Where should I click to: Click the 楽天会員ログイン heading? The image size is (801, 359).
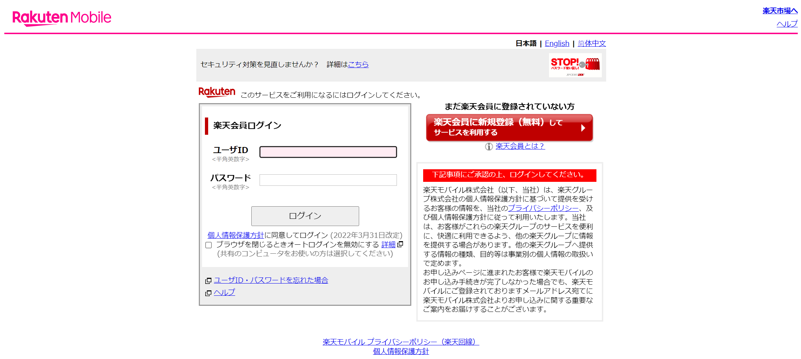click(x=247, y=125)
